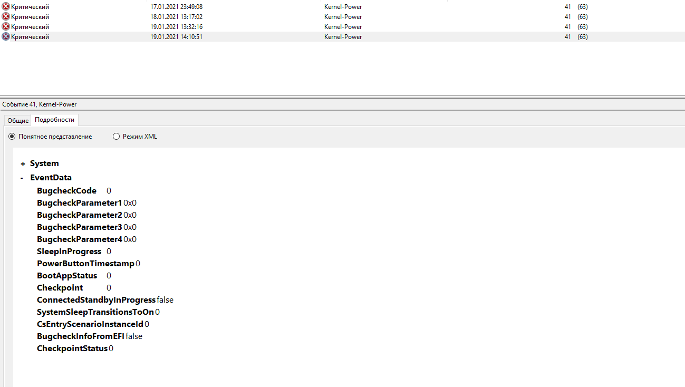685x387 pixels.
Task: Click the BugcheckInfoFromEFI field
Action: click(x=90, y=336)
